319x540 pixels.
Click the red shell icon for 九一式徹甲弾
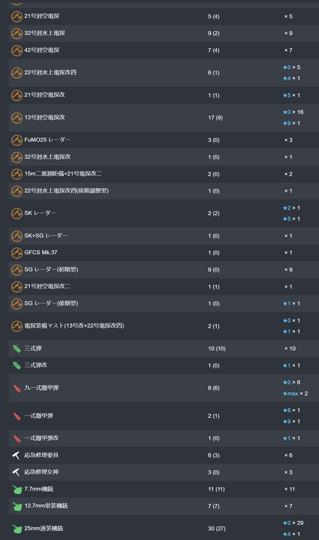tap(17, 388)
